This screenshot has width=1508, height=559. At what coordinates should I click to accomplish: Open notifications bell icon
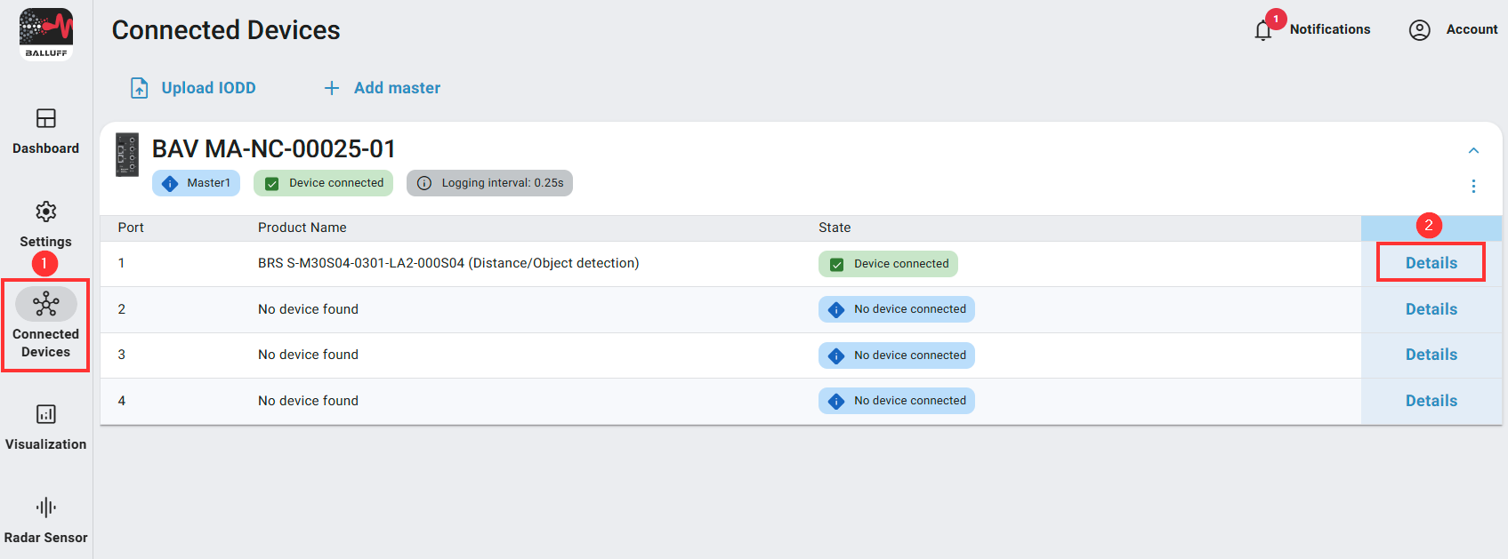(x=1263, y=31)
